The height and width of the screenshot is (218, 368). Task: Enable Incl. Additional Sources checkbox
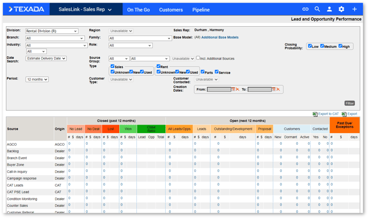198,58
